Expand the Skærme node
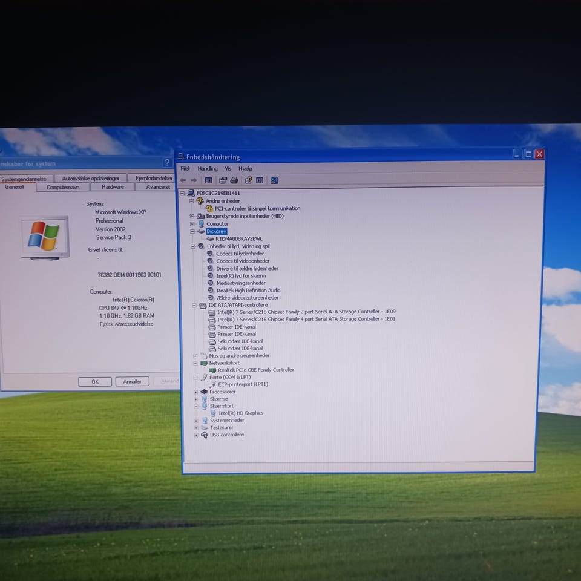Screen dimensions: 581x581 [x=196, y=399]
